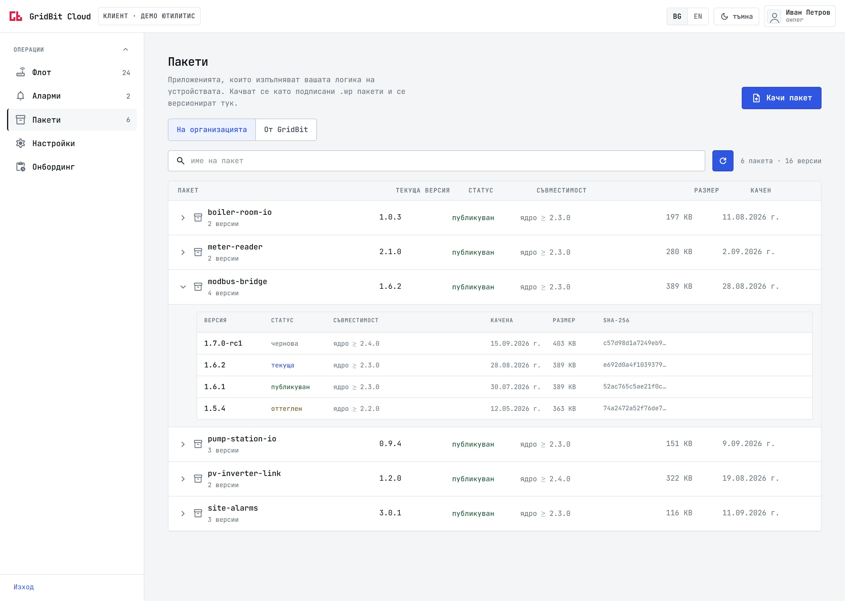
Task: Collapse the modbus-bridge versions
Action: [x=183, y=287]
